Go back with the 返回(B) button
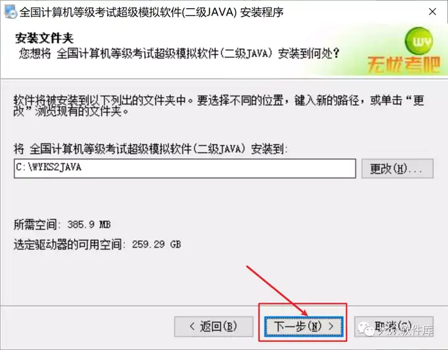The height and width of the screenshot is (350, 448). pyautogui.click(x=213, y=326)
